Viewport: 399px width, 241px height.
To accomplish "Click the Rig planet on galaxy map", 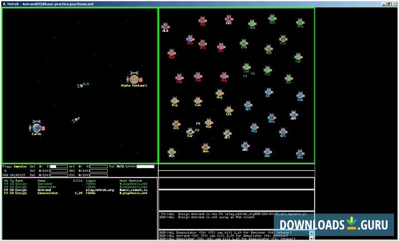I will coord(175,101).
